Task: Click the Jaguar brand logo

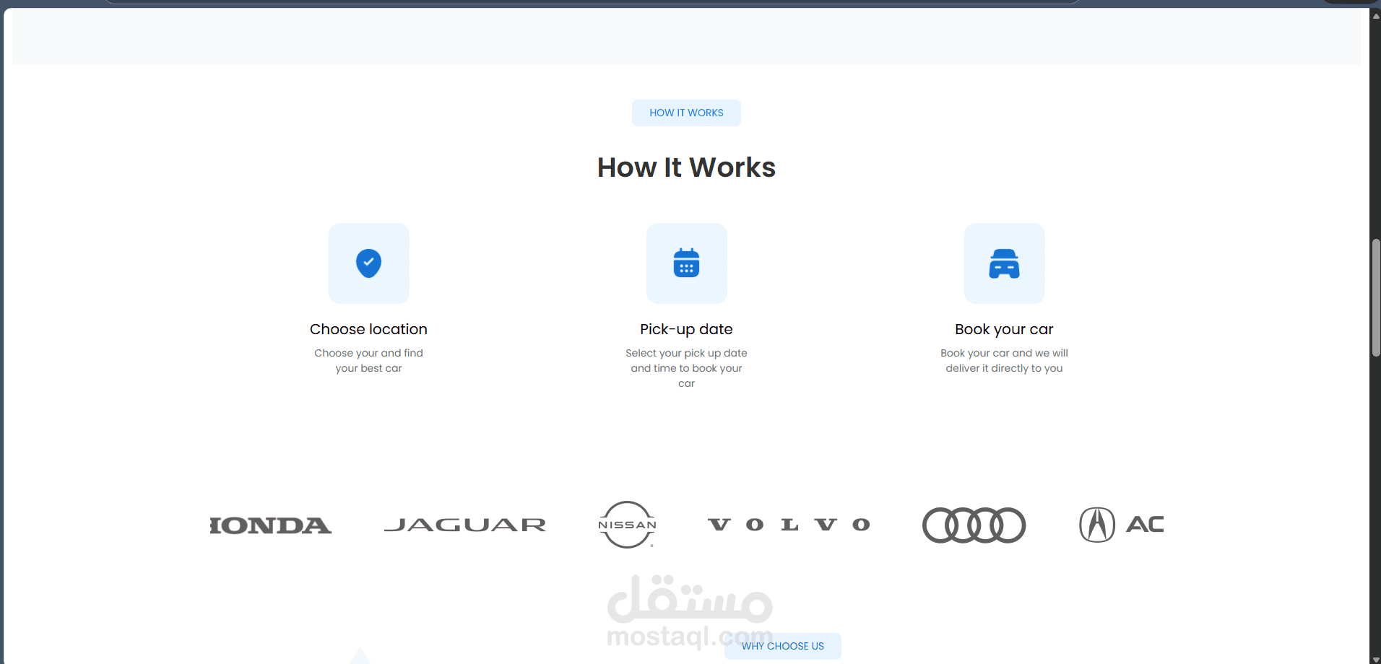Action: pos(465,525)
